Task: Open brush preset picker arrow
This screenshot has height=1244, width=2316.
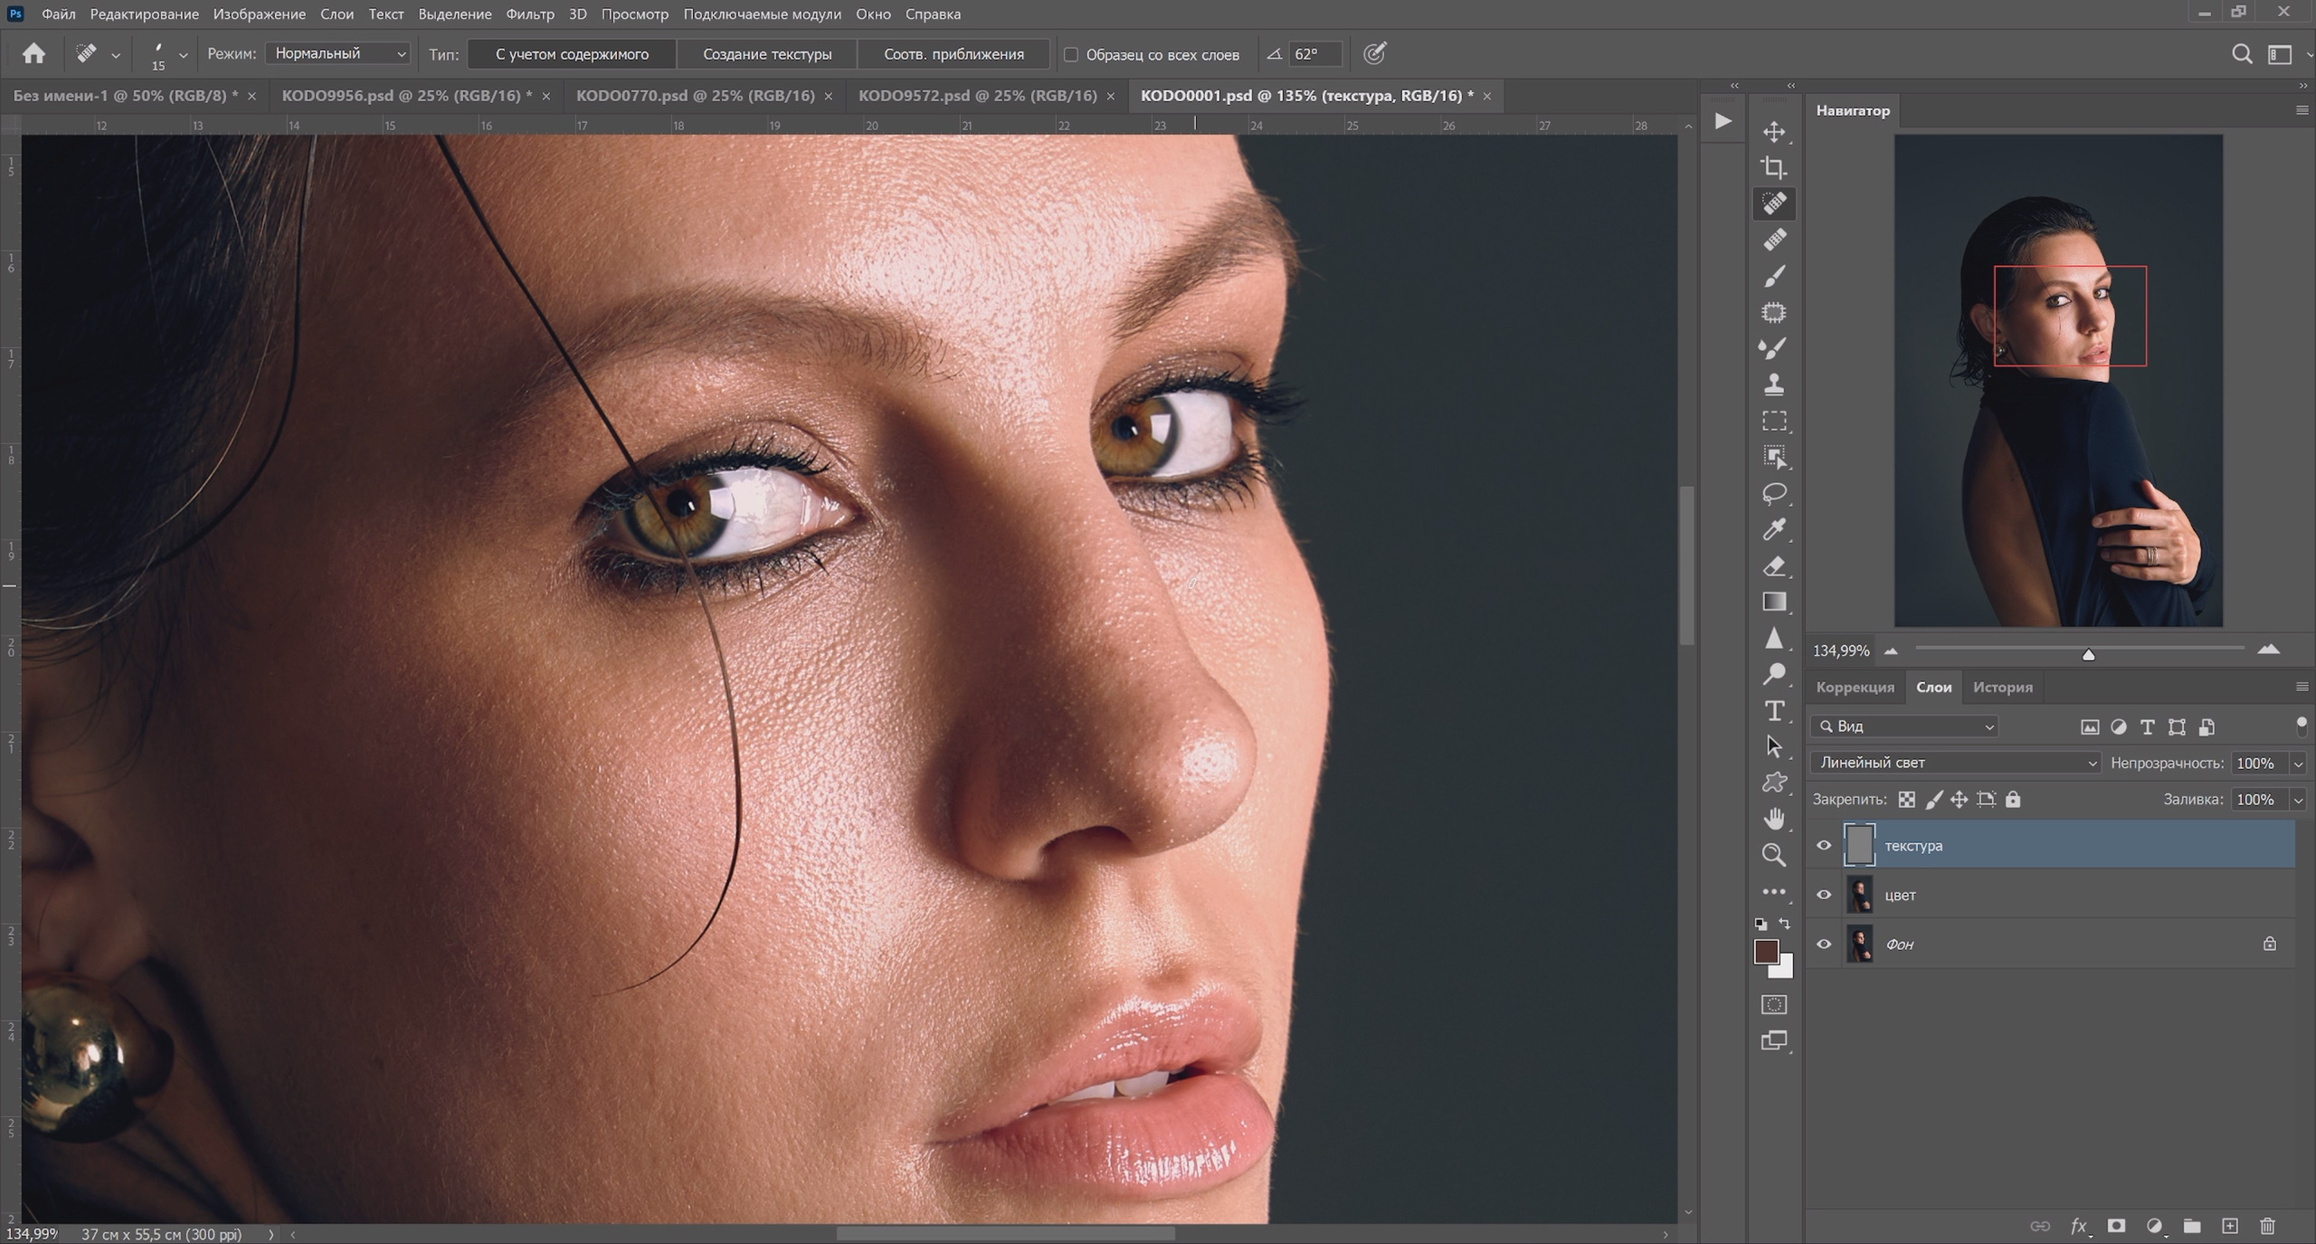Action: [184, 55]
